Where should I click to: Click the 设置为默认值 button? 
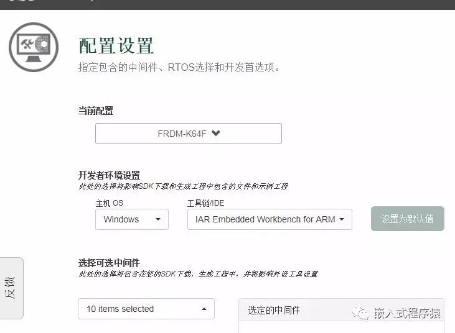pos(408,219)
